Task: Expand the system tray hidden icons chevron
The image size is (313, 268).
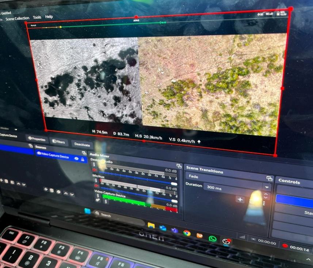Action: click(x=308, y=259)
